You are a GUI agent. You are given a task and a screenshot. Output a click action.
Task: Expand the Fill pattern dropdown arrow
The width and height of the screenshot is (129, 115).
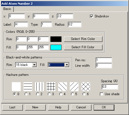click(67, 65)
